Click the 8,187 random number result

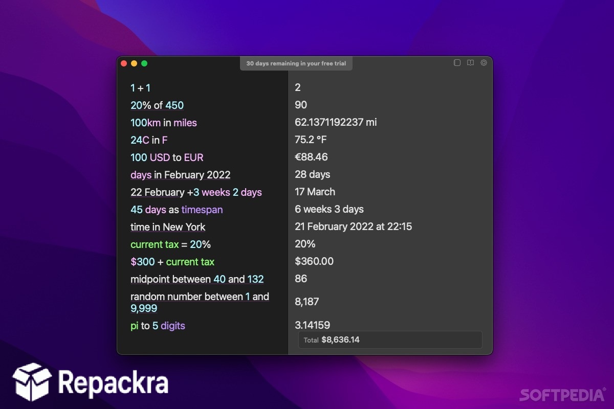(307, 302)
